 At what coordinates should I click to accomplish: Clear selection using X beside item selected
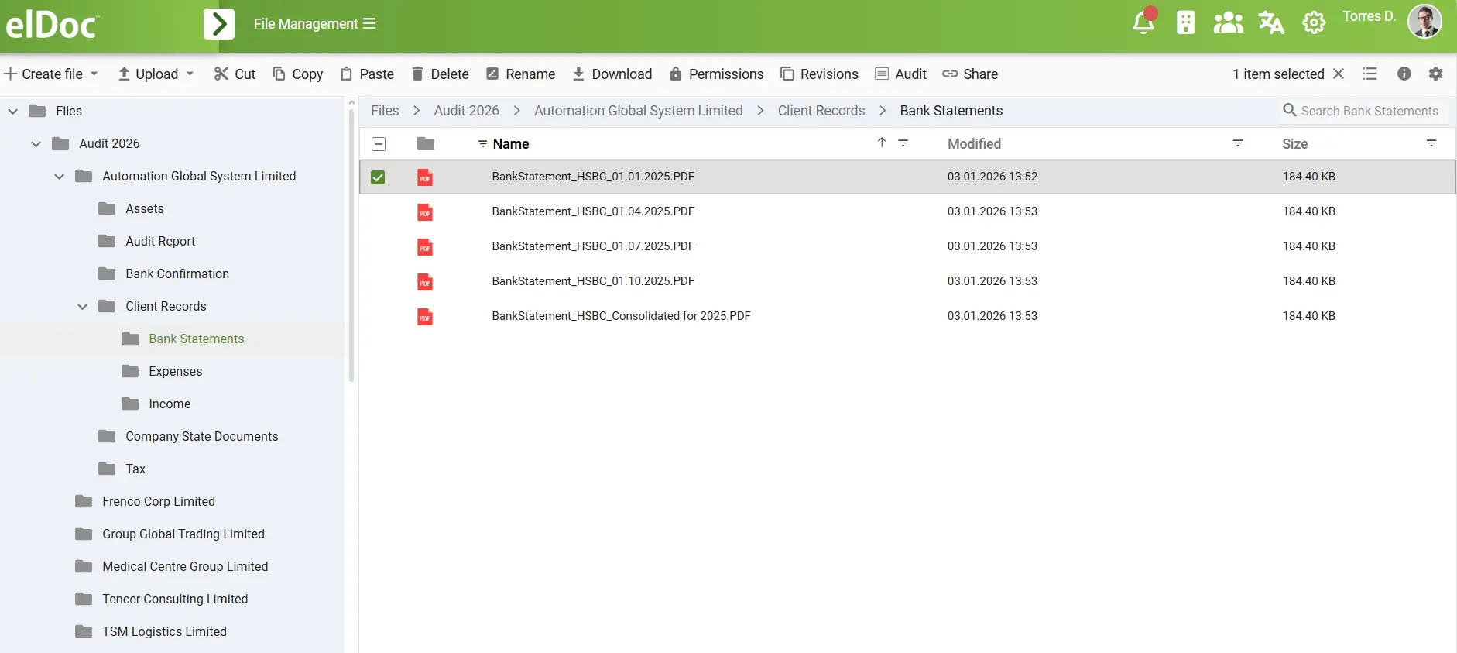tap(1339, 74)
